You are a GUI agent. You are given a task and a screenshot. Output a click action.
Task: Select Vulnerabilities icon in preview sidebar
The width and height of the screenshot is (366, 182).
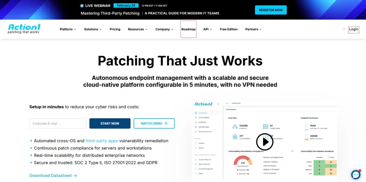point(196,117)
